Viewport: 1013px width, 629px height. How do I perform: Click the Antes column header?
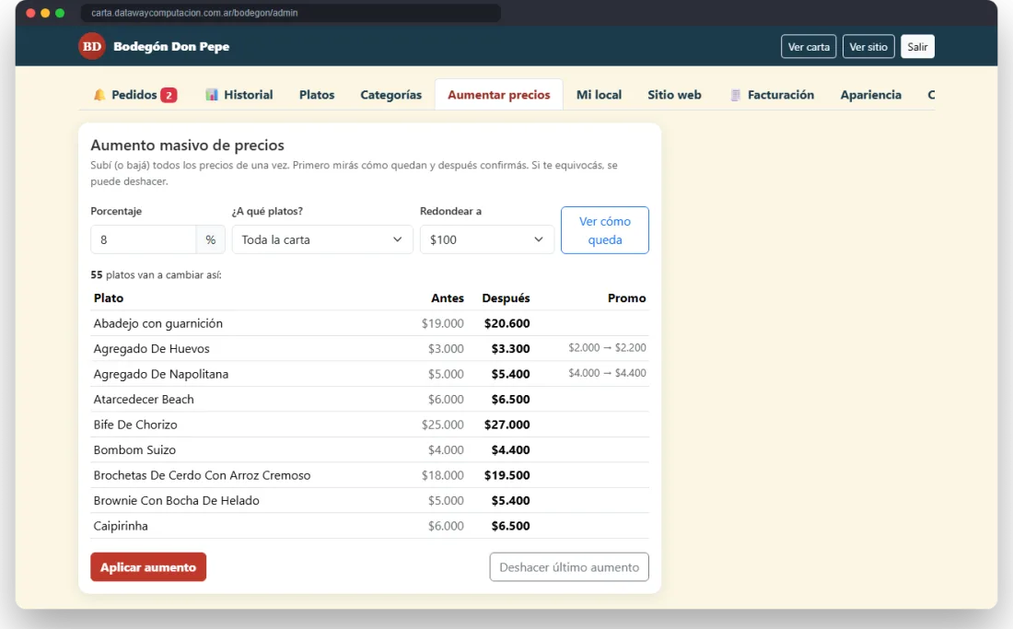(448, 297)
